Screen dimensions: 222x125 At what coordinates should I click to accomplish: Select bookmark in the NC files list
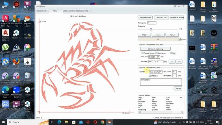(142, 102)
